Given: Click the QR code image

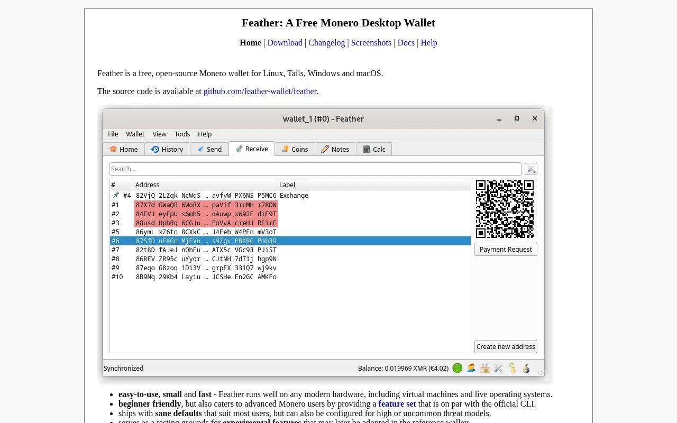Looking at the screenshot, I should [505, 209].
